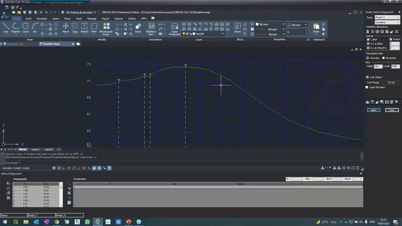Image resolution: width=402 pixels, height=226 pixels.
Task: Open WhatsApp from the taskbar
Action: 87,222
